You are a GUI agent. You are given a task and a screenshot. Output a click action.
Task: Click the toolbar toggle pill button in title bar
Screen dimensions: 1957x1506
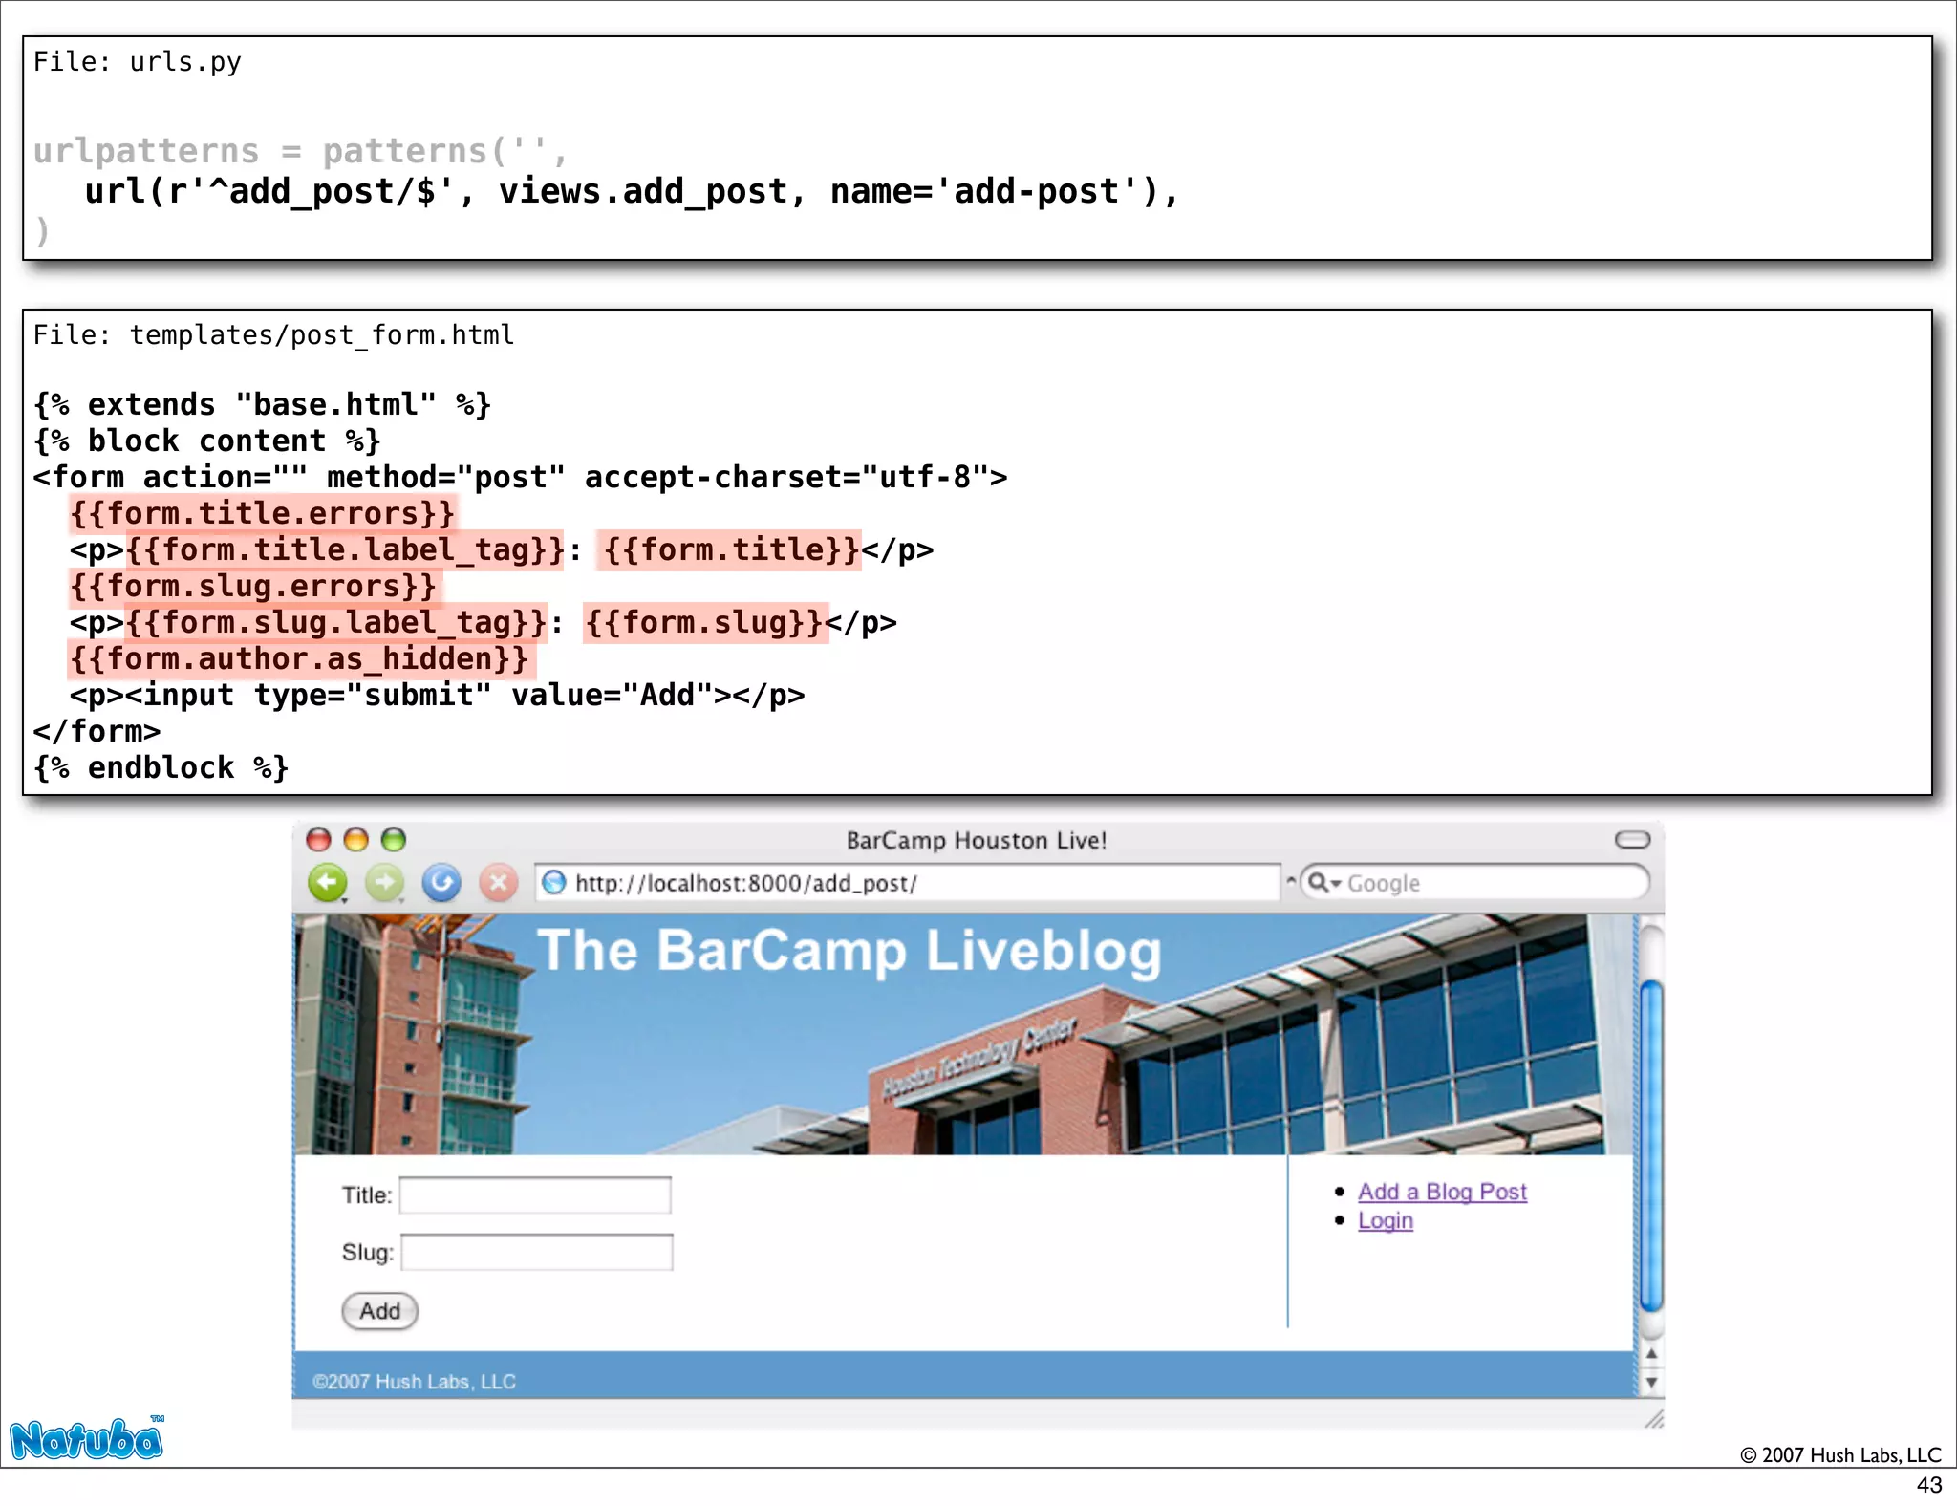(1632, 840)
